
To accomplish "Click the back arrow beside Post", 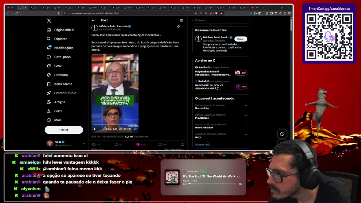I will (93, 20).
